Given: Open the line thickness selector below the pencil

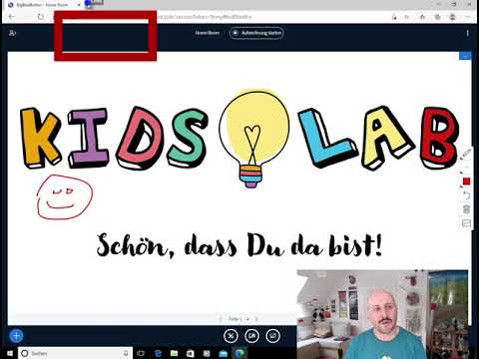Looking at the screenshot, I should [x=466, y=169].
